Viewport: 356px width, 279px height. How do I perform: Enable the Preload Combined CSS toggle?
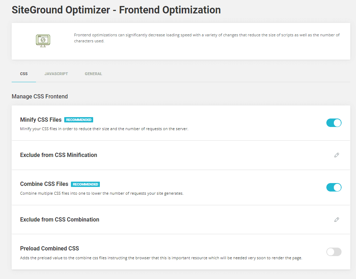[334, 252]
